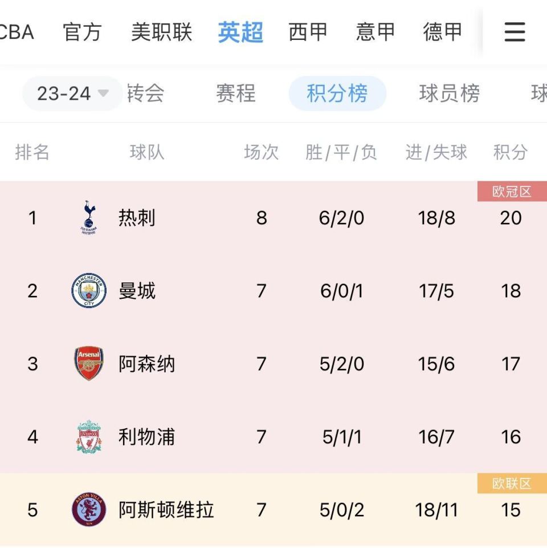Switch to the 西甲 league tab
547x548 pixels.
point(308,33)
